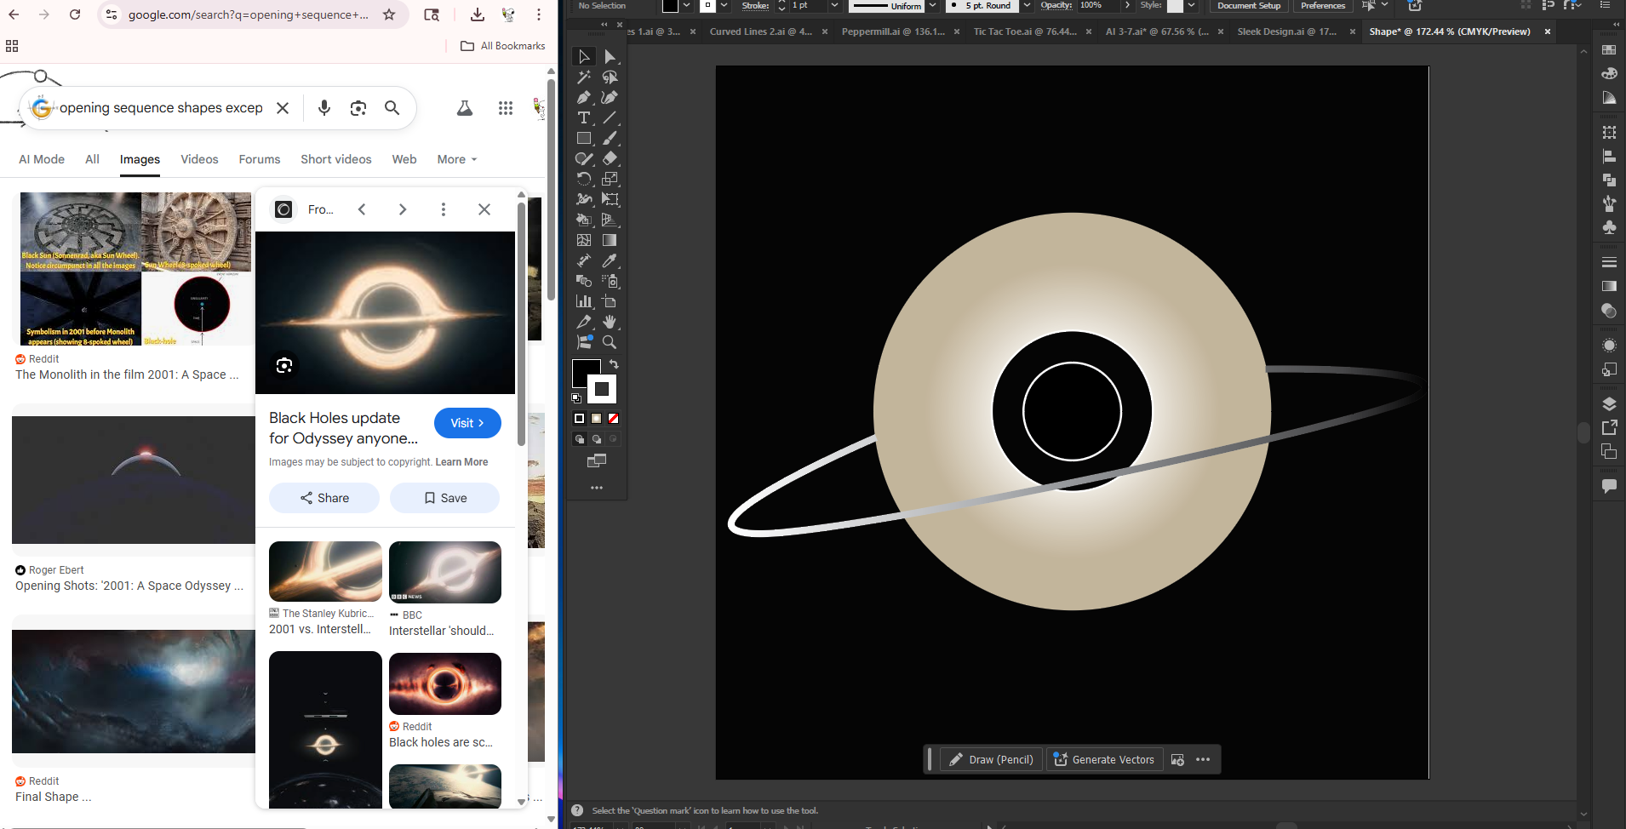Image resolution: width=1626 pixels, height=829 pixels.
Task: Open the '5 pt. Round' brush dropdown
Action: click(1028, 6)
